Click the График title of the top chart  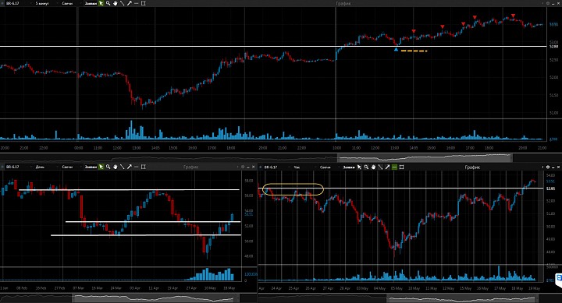pyautogui.click(x=343, y=3)
